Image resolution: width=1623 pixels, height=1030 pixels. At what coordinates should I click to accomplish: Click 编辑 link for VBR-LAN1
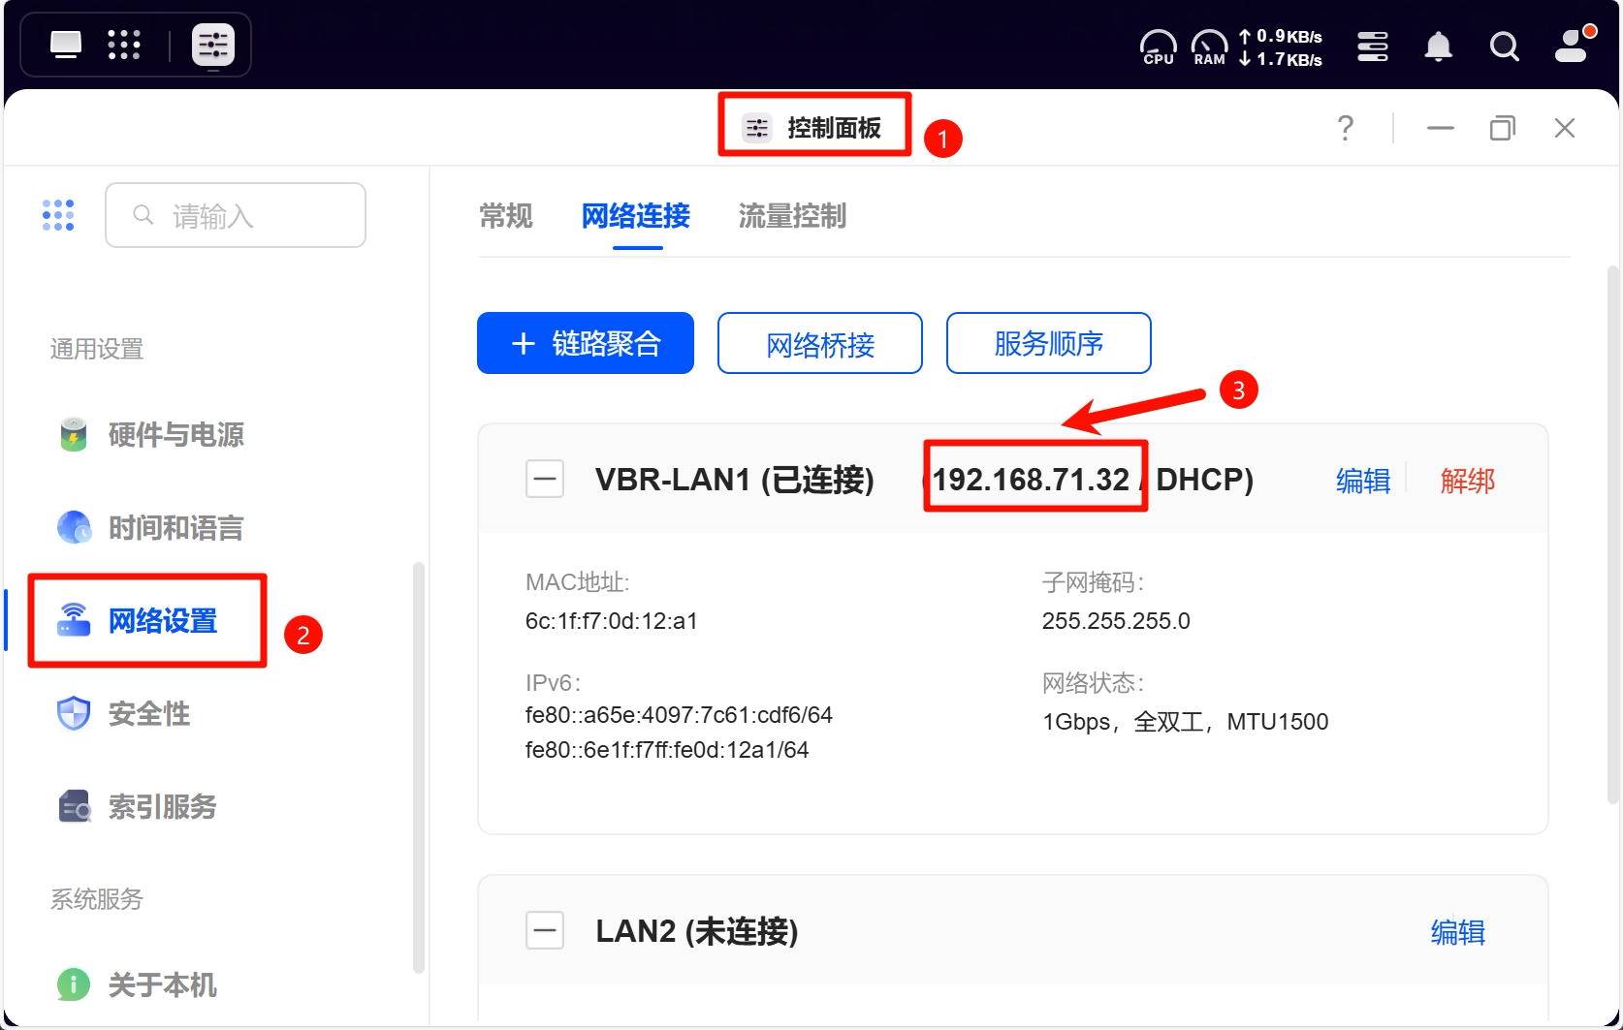1363,480
